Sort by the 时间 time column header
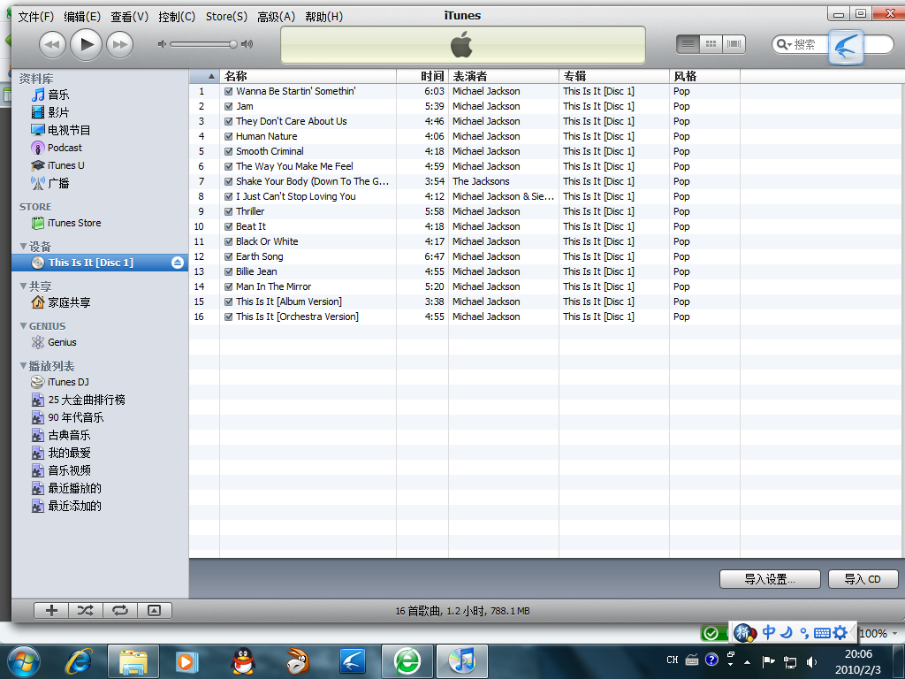905x679 pixels. click(422, 76)
